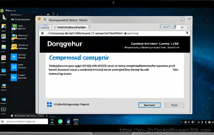Open the green circular taskbar app icon
214x135 pixels.
[60, 121]
